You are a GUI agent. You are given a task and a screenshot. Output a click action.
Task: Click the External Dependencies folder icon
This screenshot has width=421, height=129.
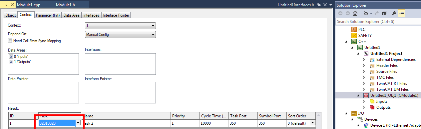pos(372,60)
